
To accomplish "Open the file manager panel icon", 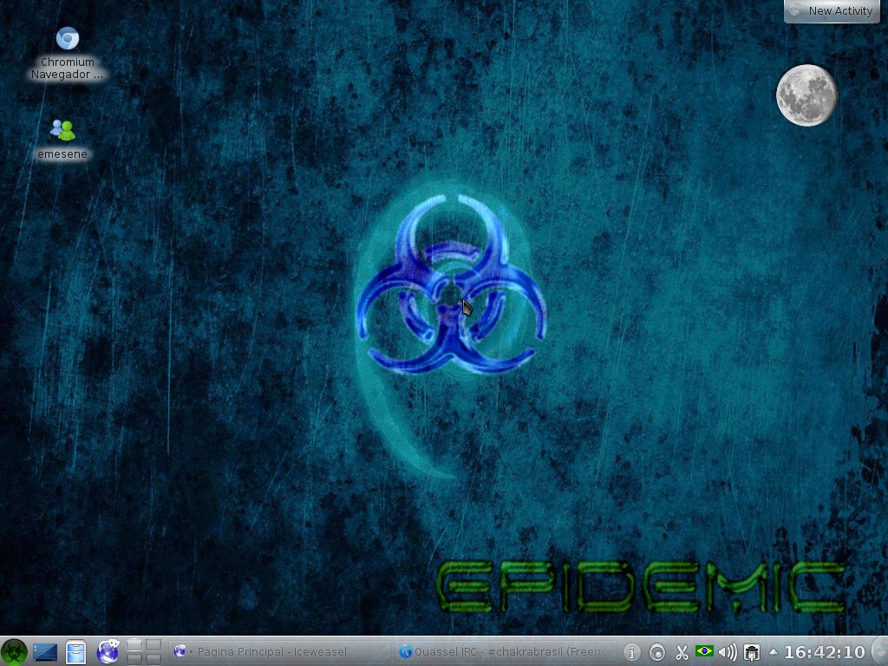I will (75, 652).
